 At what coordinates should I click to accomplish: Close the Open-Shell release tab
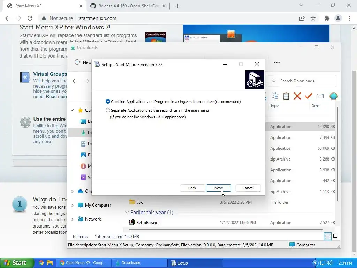click(x=164, y=6)
